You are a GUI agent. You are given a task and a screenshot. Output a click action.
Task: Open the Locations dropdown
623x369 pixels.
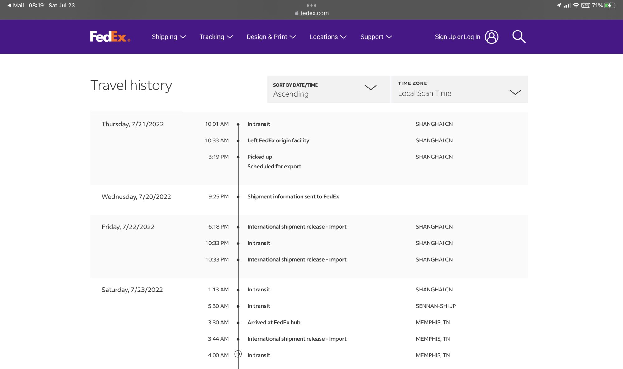point(328,37)
